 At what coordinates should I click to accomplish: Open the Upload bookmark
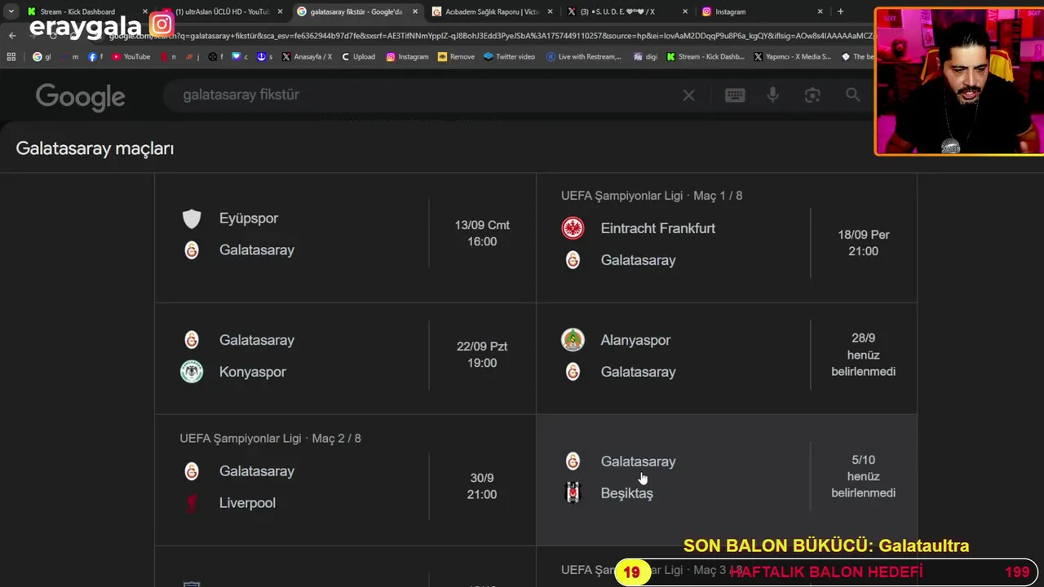(x=358, y=56)
